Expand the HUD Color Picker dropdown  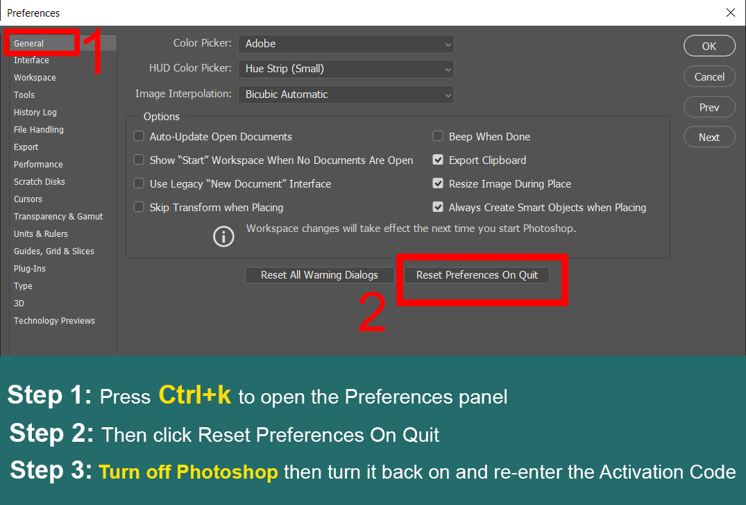pyautogui.click(x=346, y=69)
